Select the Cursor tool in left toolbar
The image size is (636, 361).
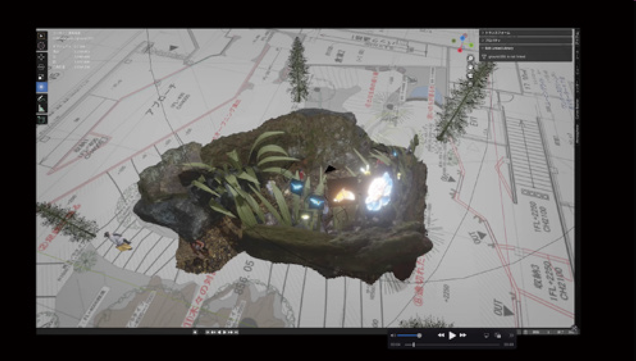click(41, 45)
